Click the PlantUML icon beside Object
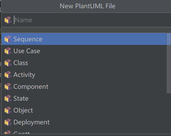The height and width of the screenshot is (136, 171). pos(8,110)
